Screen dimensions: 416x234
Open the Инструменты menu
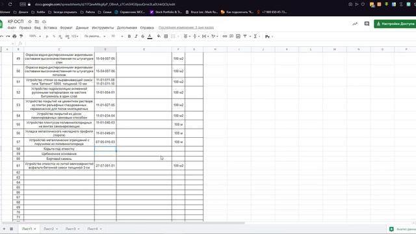pos(103,27)
